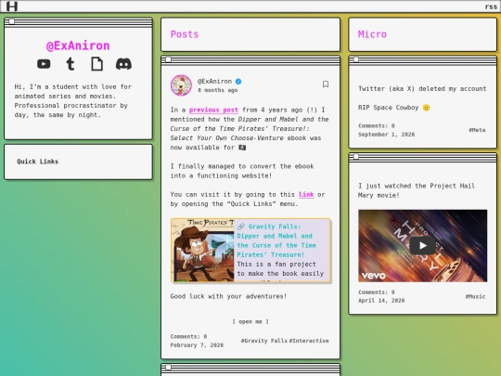Select the #Interactive tag
The width and height of the screenshot is (501, 376).
[309, 341]
